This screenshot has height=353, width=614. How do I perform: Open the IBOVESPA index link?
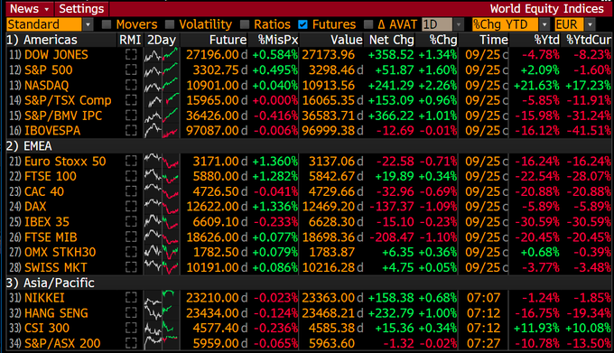(x=52, y=131)
